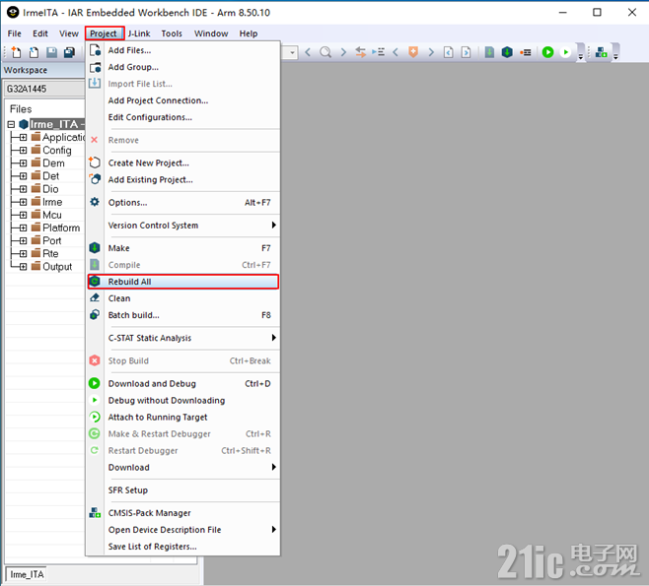649x586 pixels.
Task: Click the Replace arrows toolbar icon
Action: pyautogui.click(x=361, y=52)
